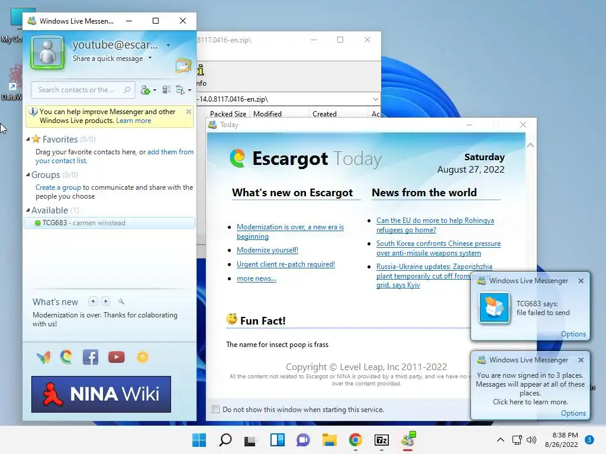
Task: Click scroll up arrow in Today window
Action: [531, 145]
